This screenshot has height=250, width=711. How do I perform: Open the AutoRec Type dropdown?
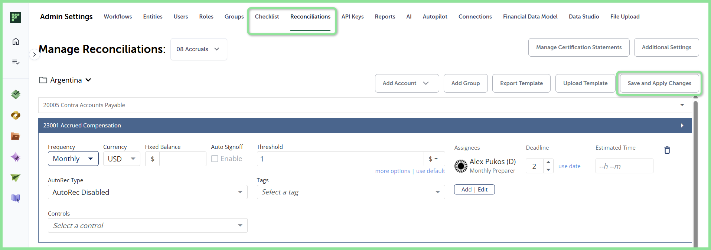coord(147,192)
